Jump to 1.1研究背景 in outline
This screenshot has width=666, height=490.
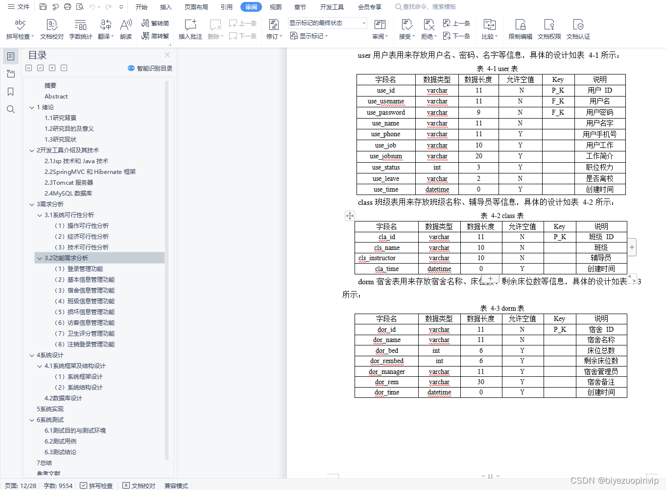[60, 118]
